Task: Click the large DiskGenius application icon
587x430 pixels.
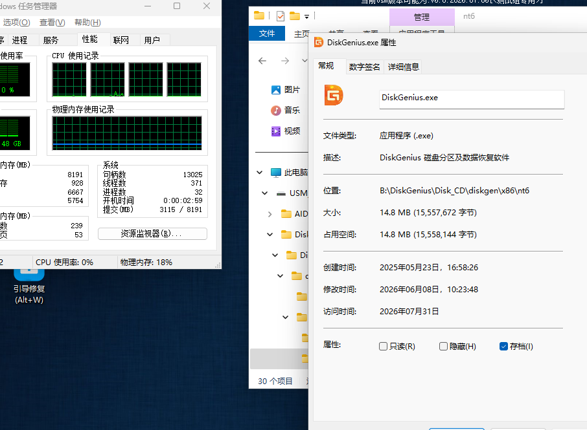Action: click(334, 95)
